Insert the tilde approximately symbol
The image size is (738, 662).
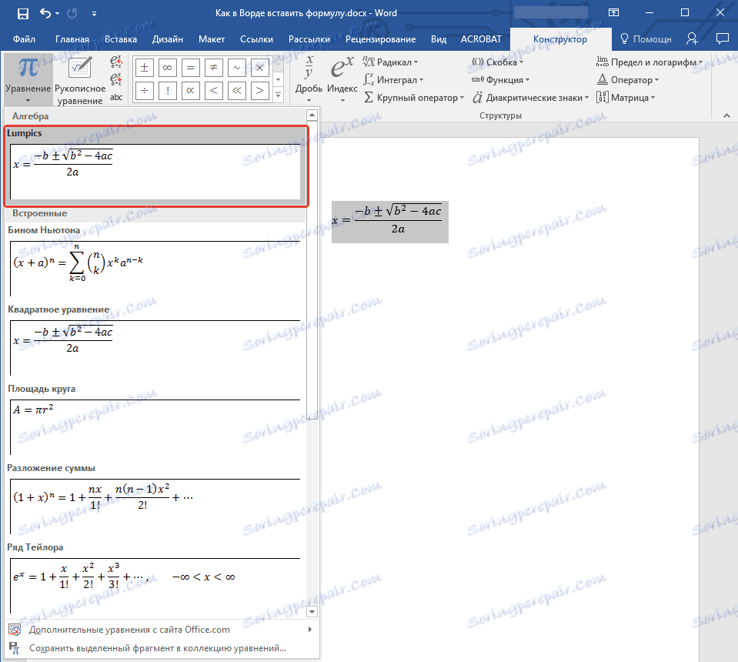tap(237, 68)
